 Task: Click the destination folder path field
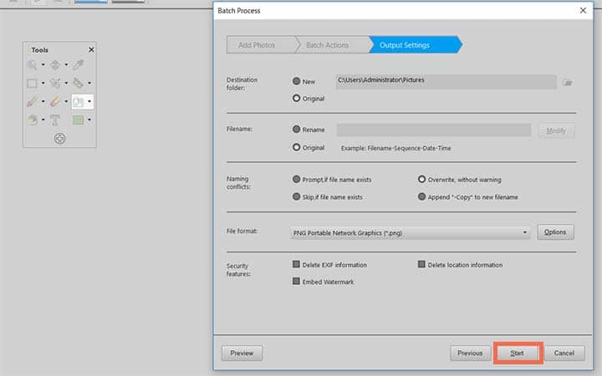[x=446, y=82]
